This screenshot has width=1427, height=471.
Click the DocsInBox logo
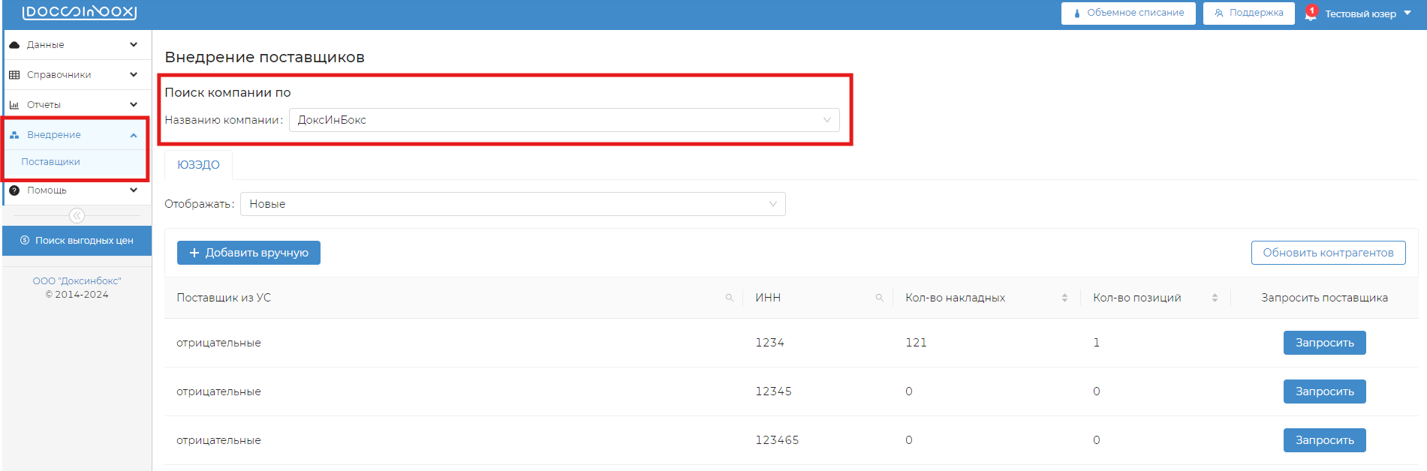79,13
